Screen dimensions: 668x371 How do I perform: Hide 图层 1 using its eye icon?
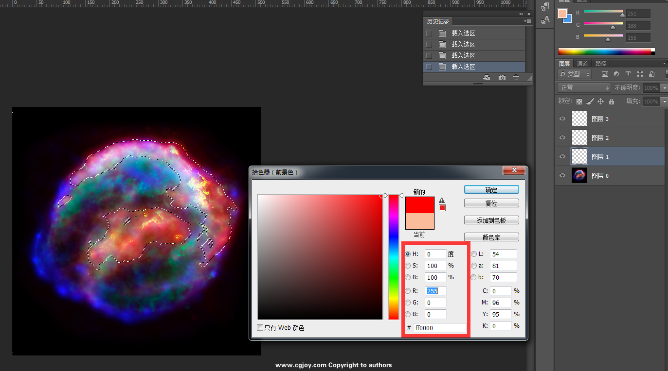(562, 156)
